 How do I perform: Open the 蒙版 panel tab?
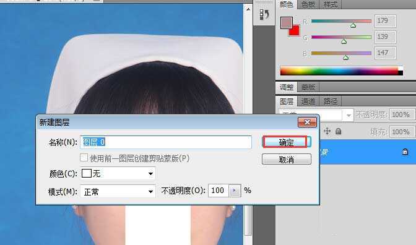308,87
